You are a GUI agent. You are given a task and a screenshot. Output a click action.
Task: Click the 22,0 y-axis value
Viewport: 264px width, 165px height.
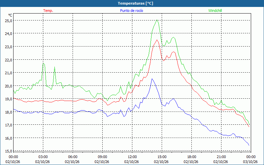(9, 60)
